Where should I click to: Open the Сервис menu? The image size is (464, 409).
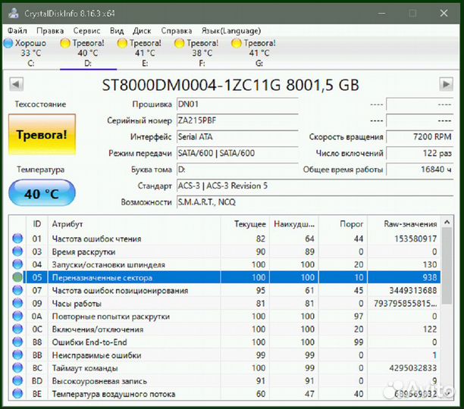click(x=86, y=31)
